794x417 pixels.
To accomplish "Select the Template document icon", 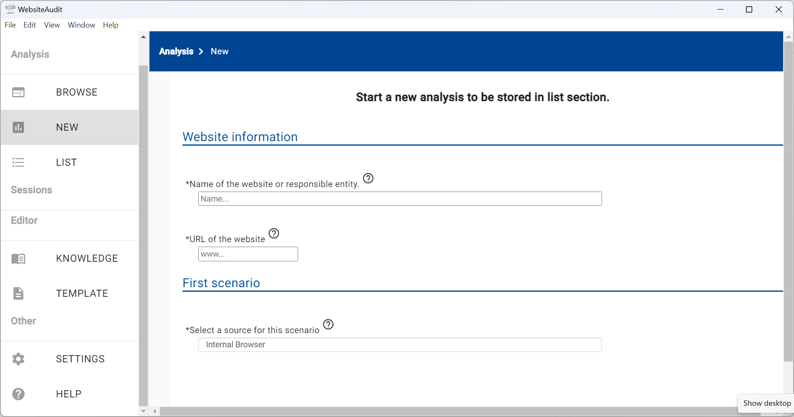I will tap(18, 293).
